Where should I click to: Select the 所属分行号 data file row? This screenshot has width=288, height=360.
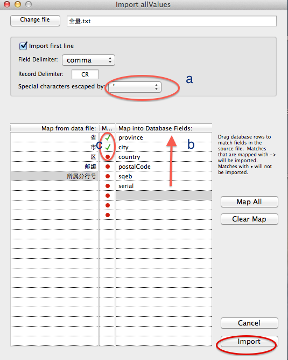[x=54, y=176]
